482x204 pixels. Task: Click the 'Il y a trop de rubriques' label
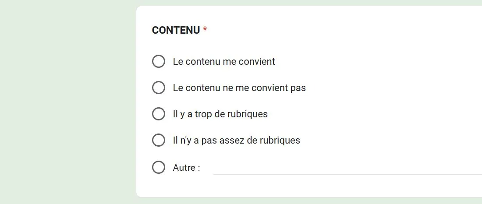coord(220,114)
